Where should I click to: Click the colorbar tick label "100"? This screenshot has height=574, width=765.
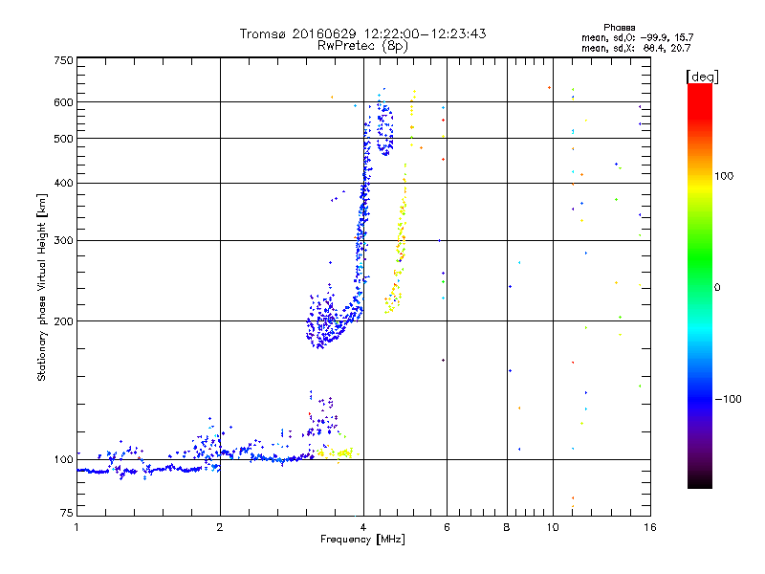724,176
